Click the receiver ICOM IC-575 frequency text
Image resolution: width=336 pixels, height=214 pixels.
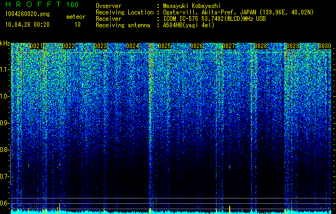pyautogui.click(x=214, y=19)
